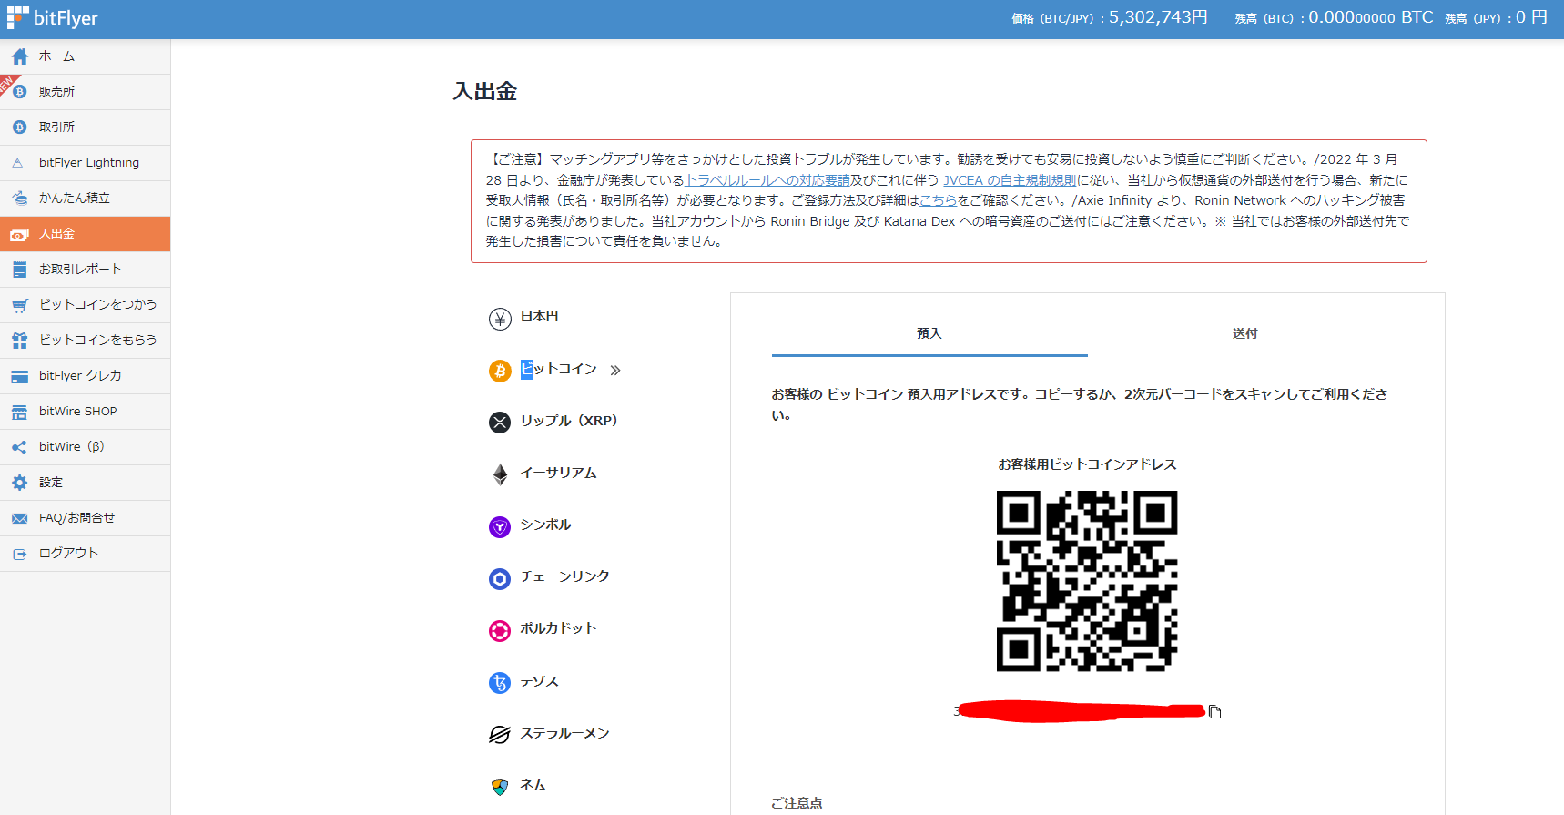
Task: Click the ご注意点 heading
Action: pyautogui.click(x=797, y=803)
